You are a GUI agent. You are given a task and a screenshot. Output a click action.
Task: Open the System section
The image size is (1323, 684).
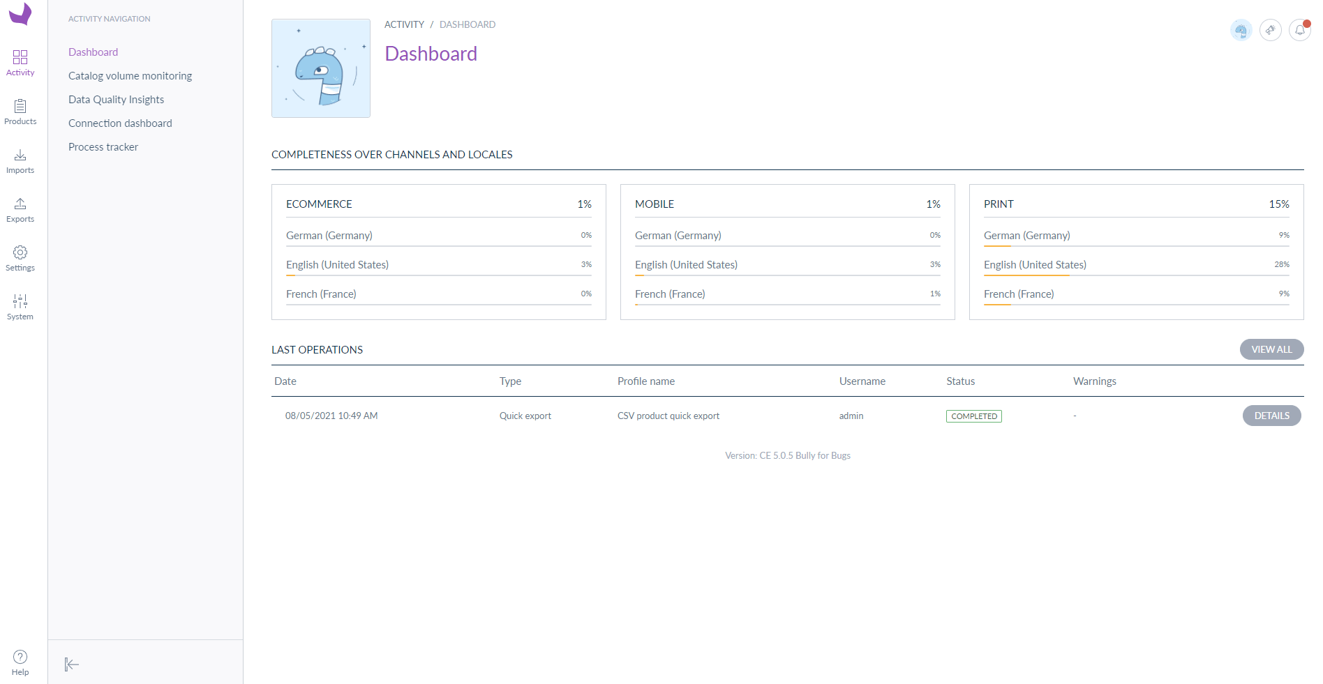coord(20,307)
